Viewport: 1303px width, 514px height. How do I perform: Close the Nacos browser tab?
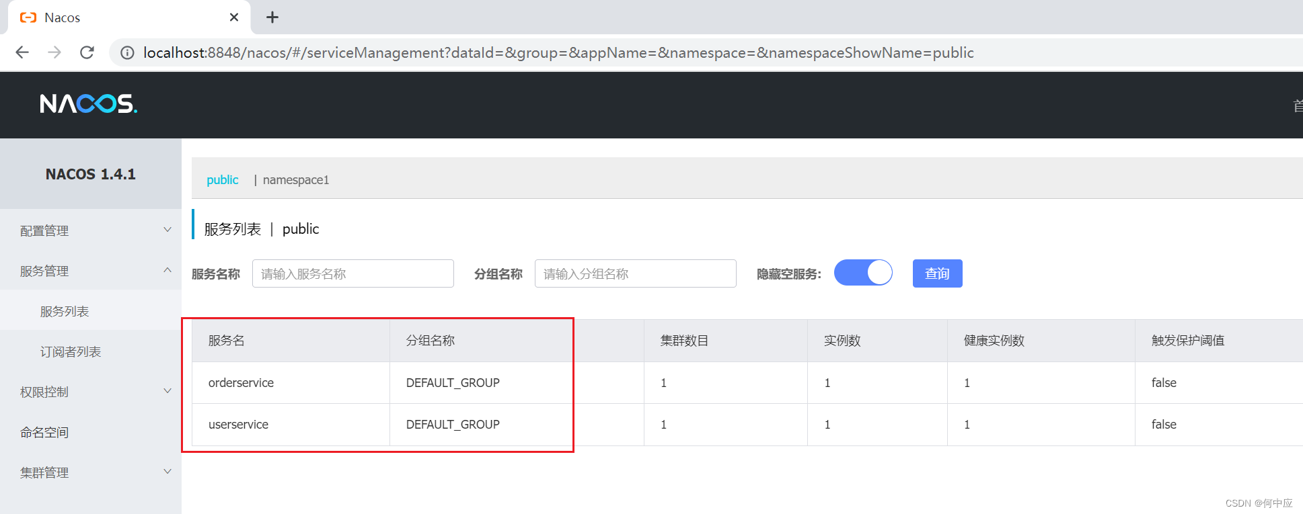pyautogui.click(x=234, y=17)
